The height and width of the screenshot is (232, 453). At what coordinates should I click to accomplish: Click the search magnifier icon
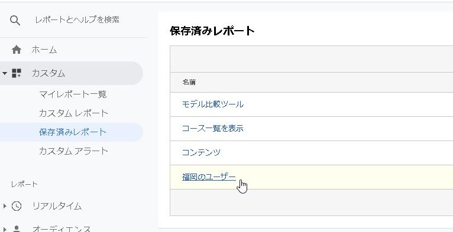[x=15, y=21]
